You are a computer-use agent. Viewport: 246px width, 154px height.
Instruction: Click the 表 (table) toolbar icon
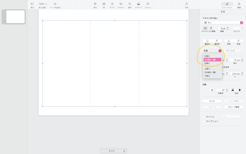point(104,4)
